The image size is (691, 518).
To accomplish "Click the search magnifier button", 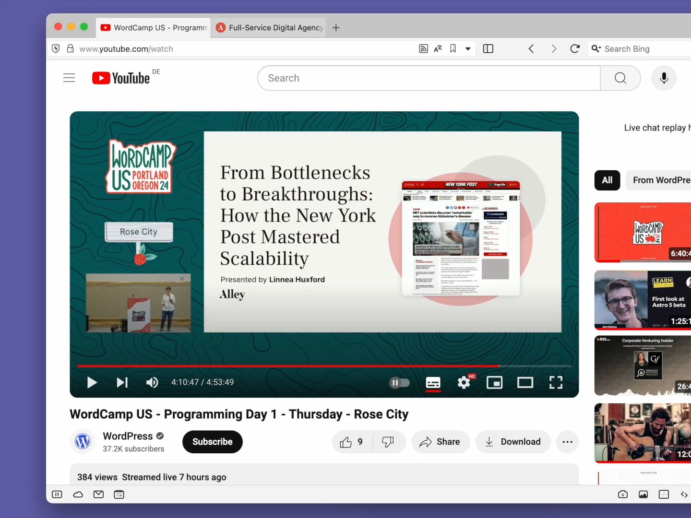I will pyautogui.click(x=620, y=78).
